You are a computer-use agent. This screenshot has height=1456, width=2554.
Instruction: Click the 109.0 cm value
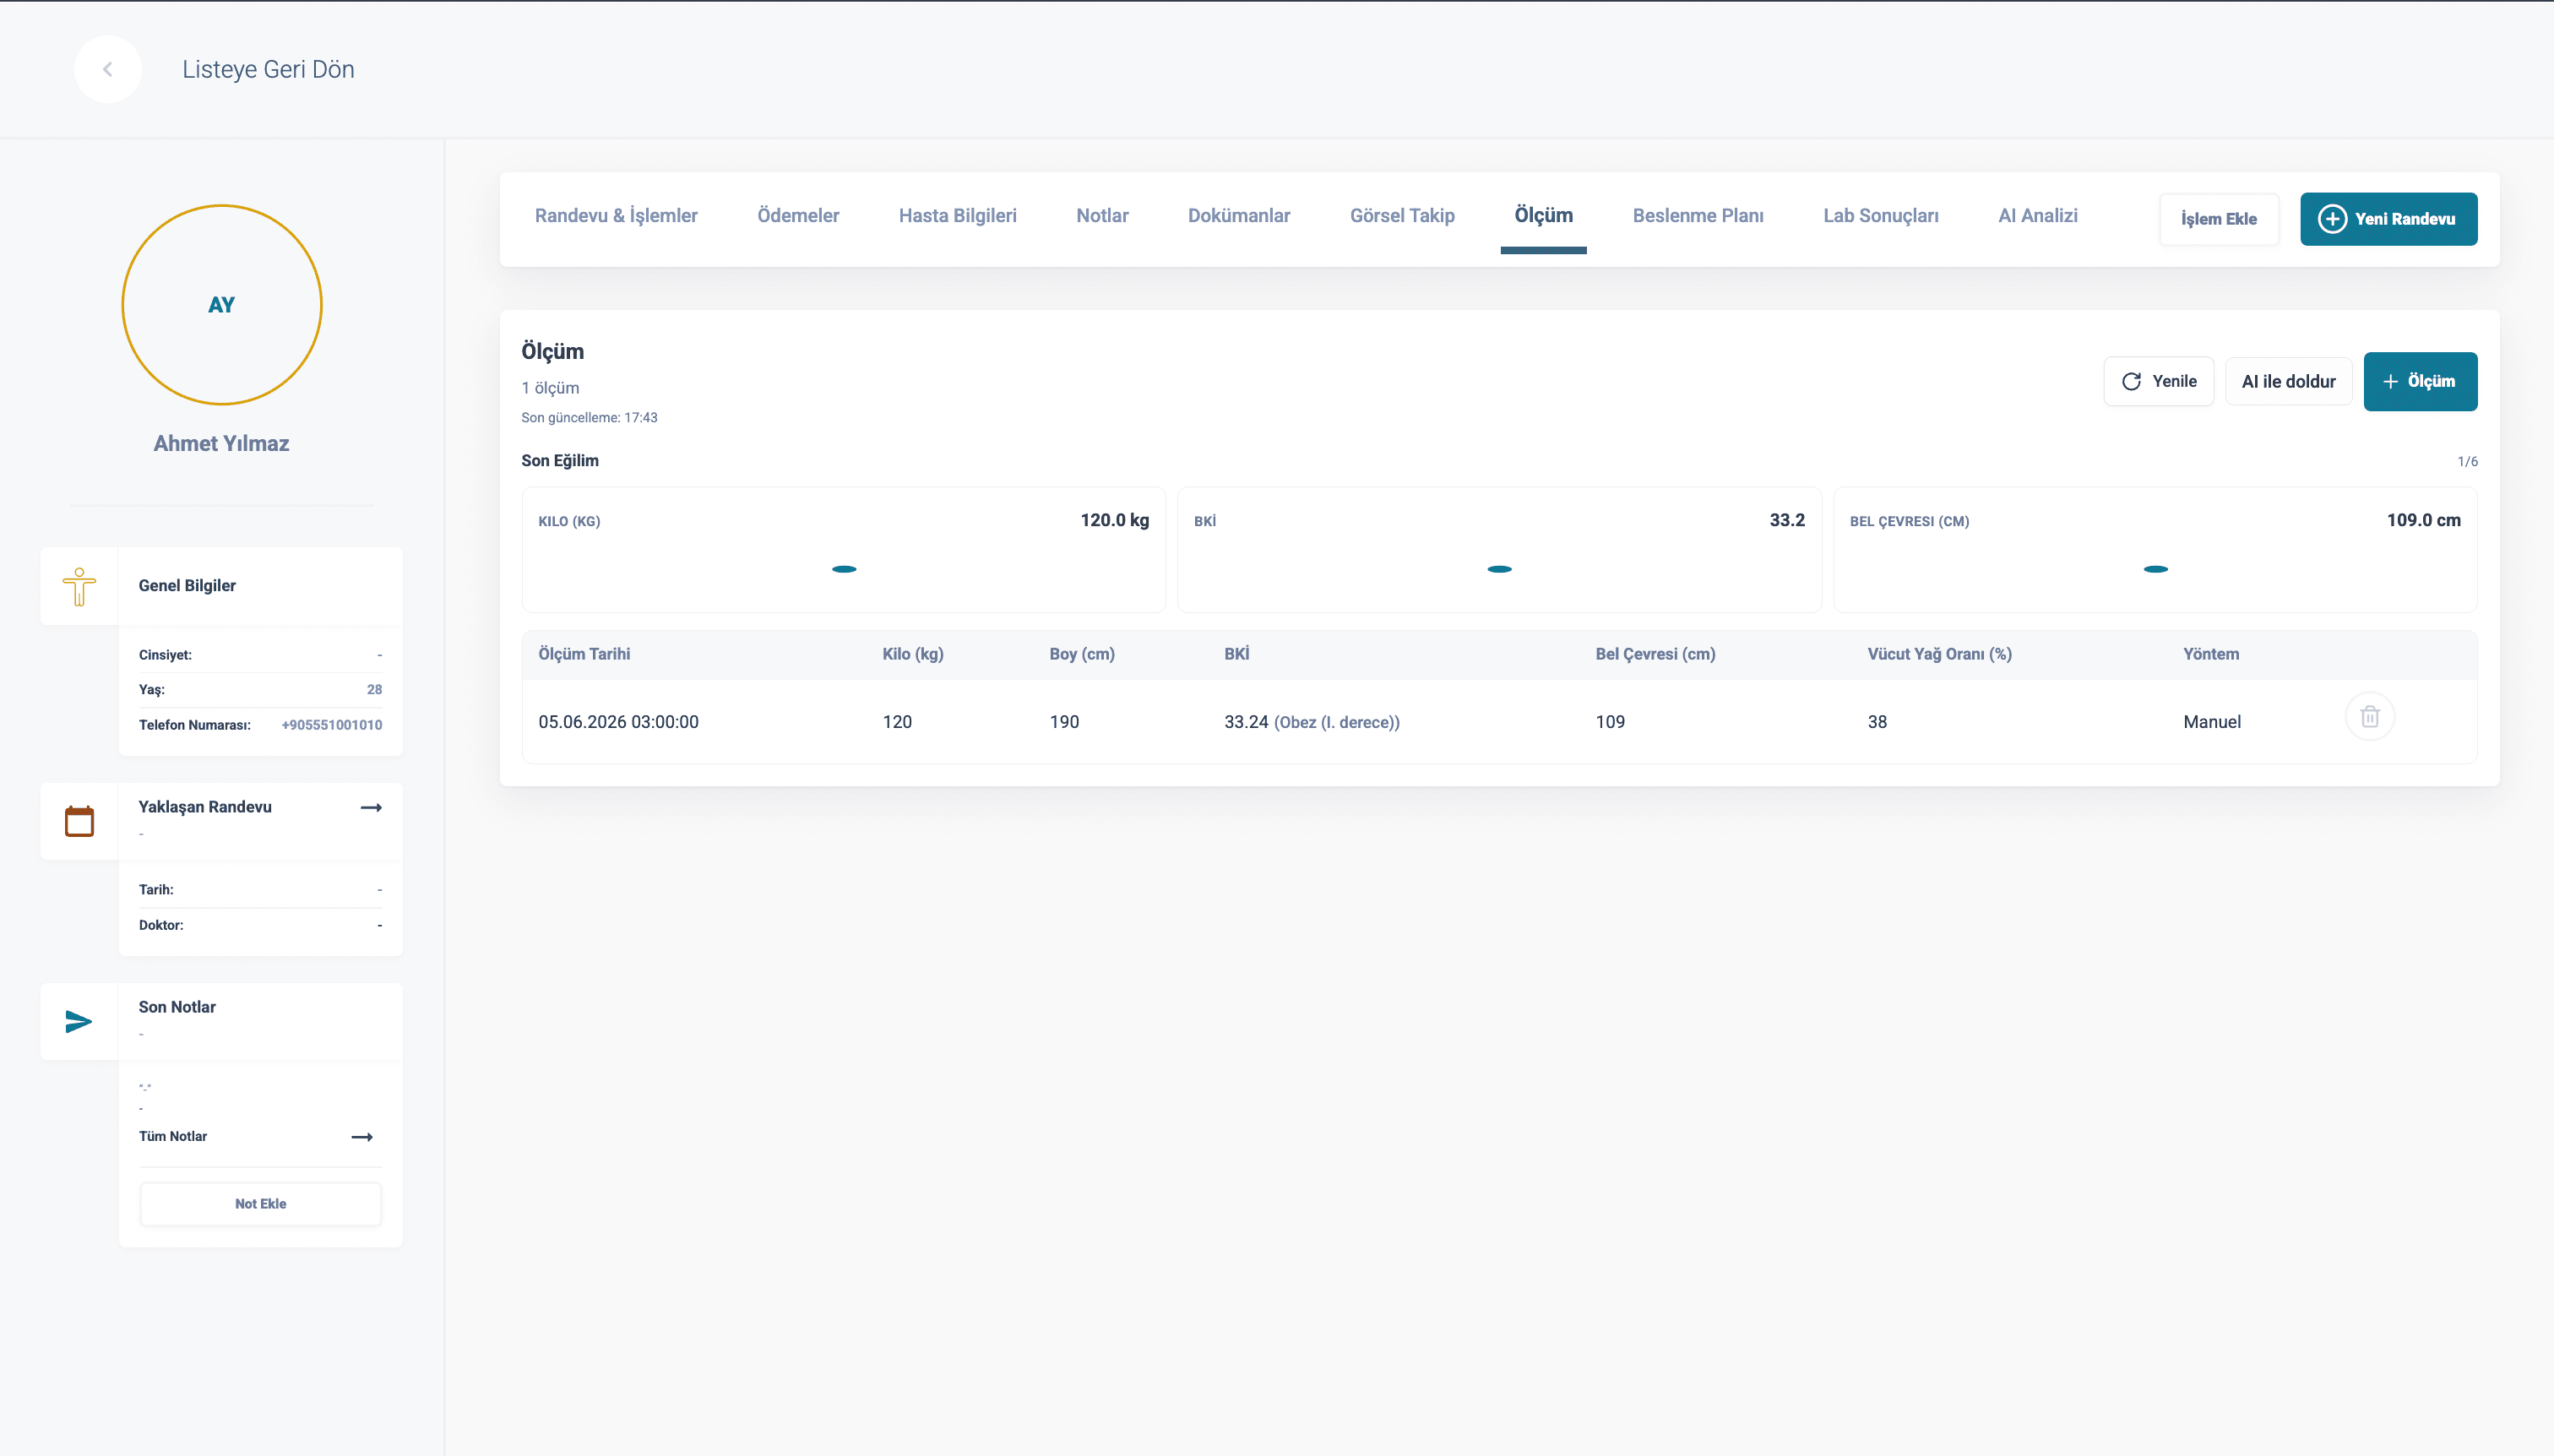pyautogui.click(x=2423, y=520)
